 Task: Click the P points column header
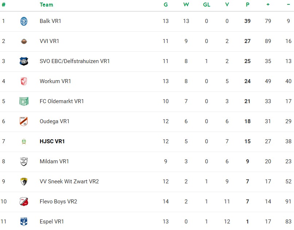(247, 5)
